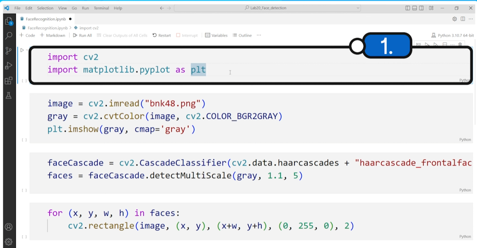Open the Extensions view
The height and width of the screenshot is (248, 477).
(x=8, y=80)
